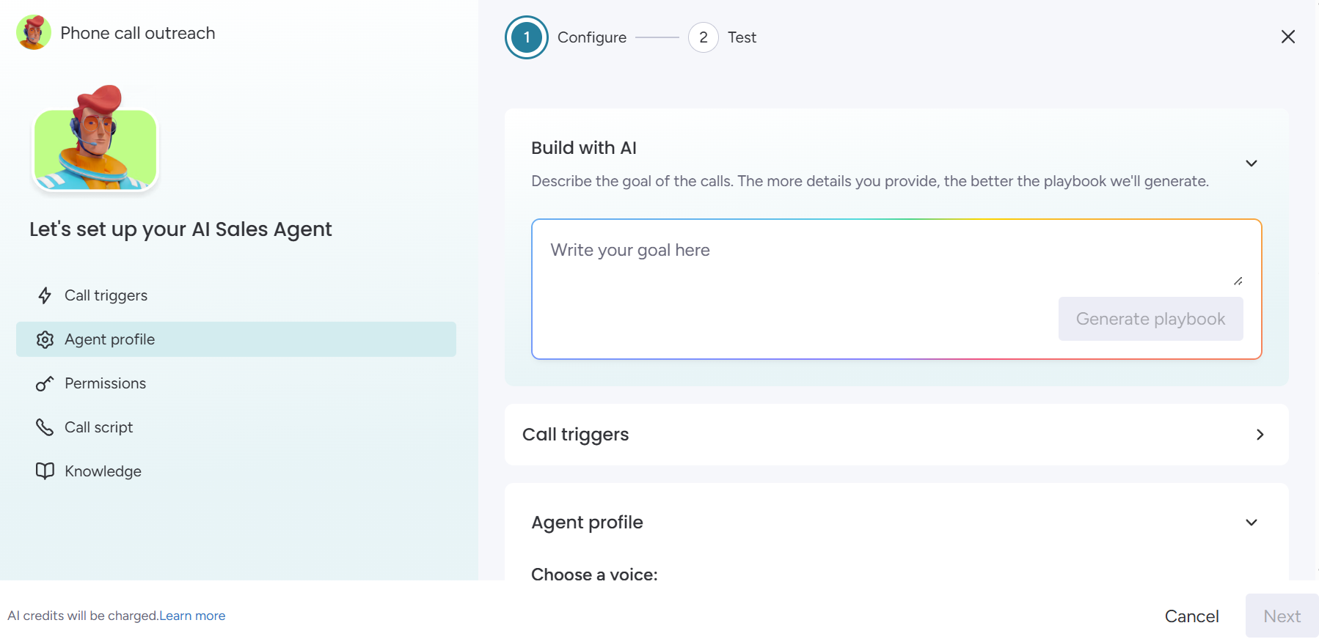Image resolution: width=1319 pixels, height=642 pixels.
Task: Open the Learn more link
Action: click(192, 616)
